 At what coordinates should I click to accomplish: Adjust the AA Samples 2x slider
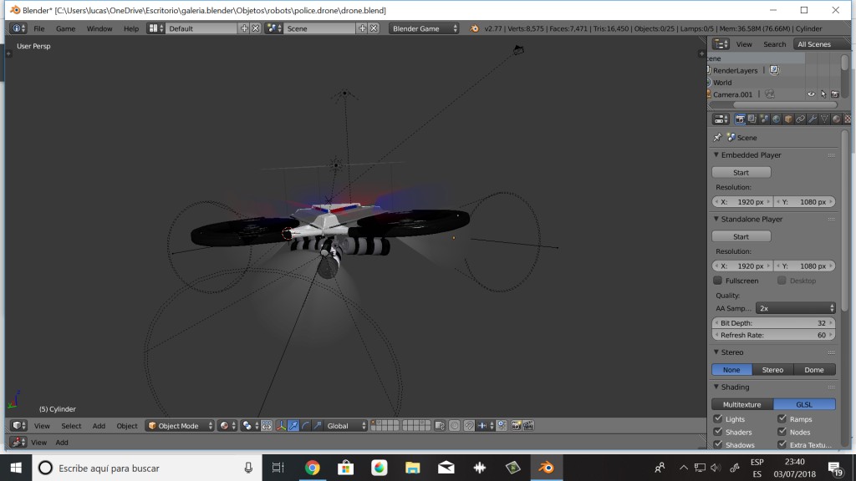(x=795, y=307)
